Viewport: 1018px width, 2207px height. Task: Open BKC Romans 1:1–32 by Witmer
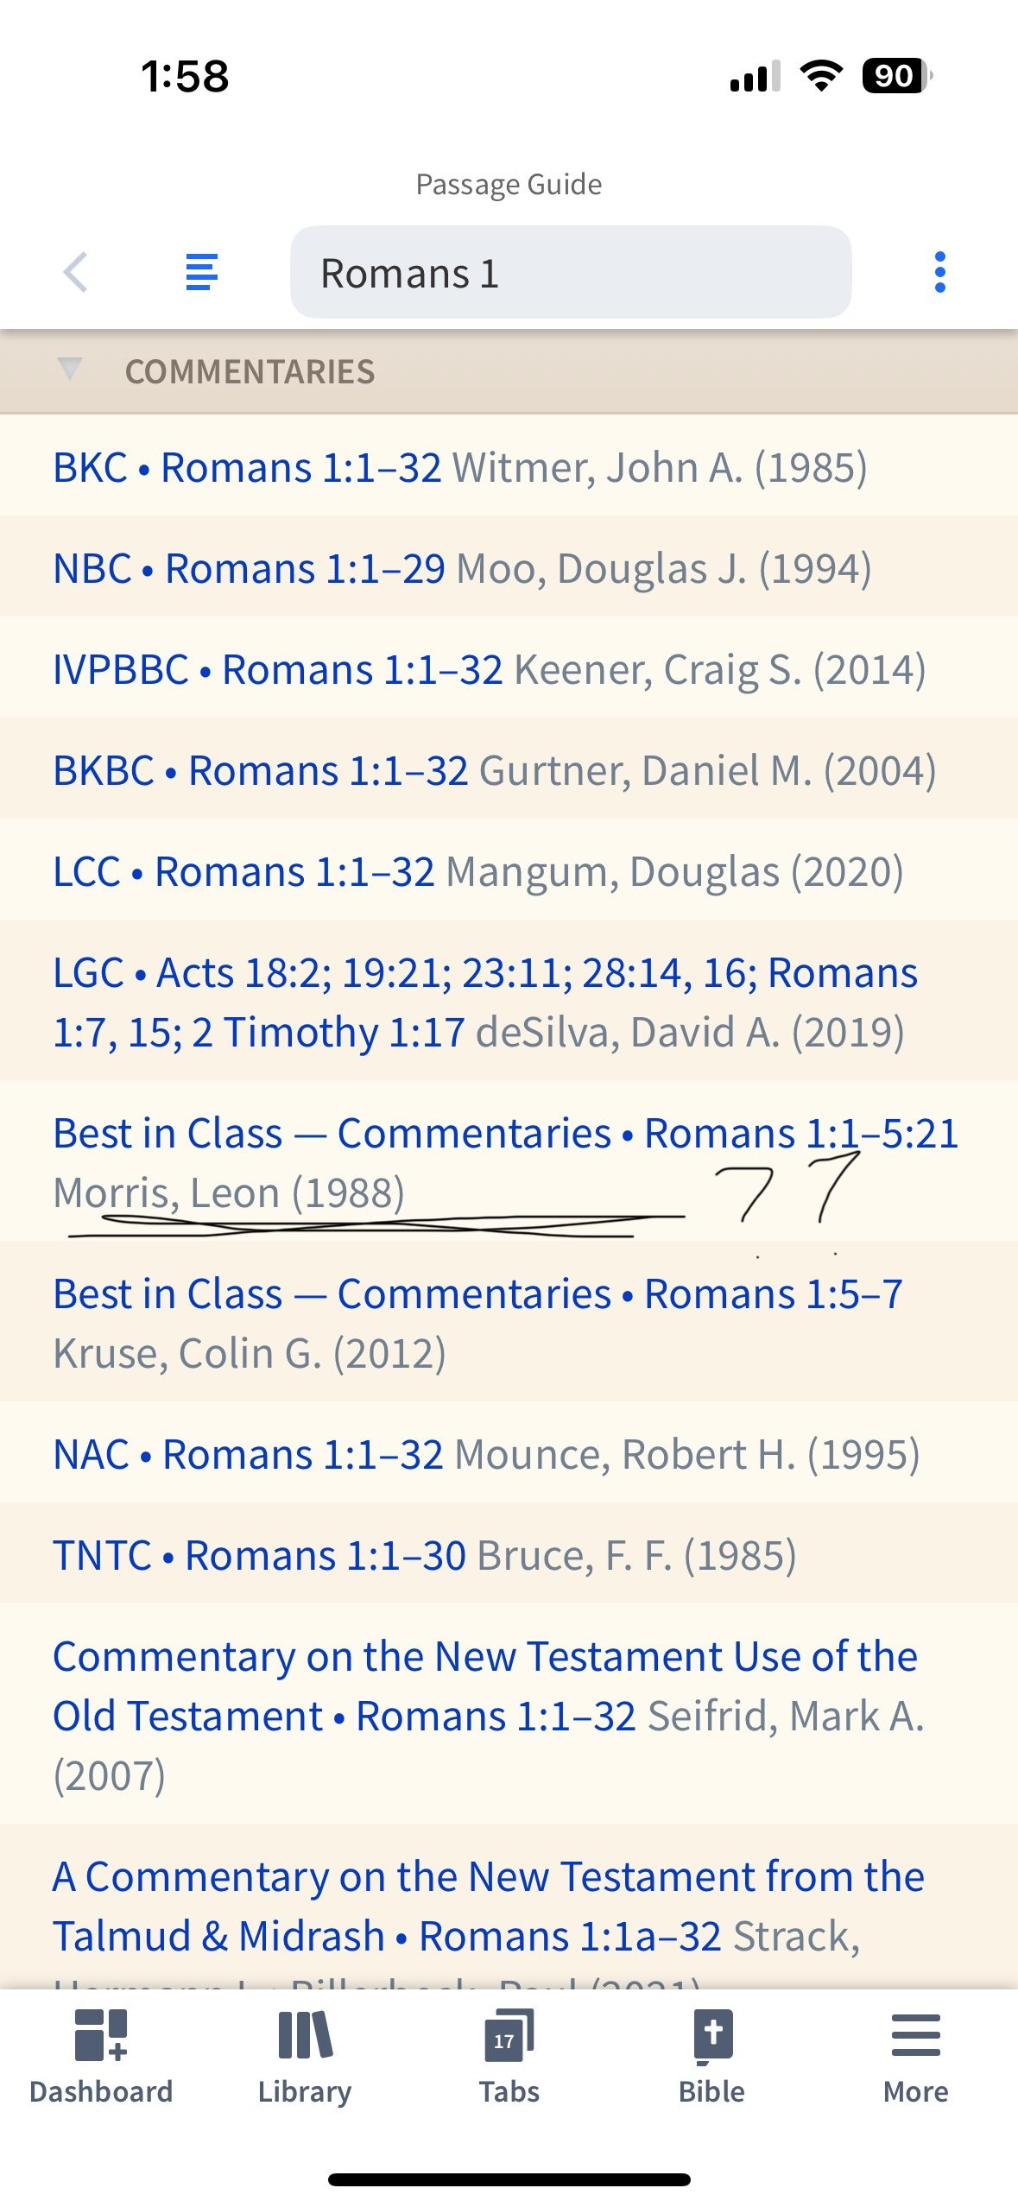click(x=509, y=467)
